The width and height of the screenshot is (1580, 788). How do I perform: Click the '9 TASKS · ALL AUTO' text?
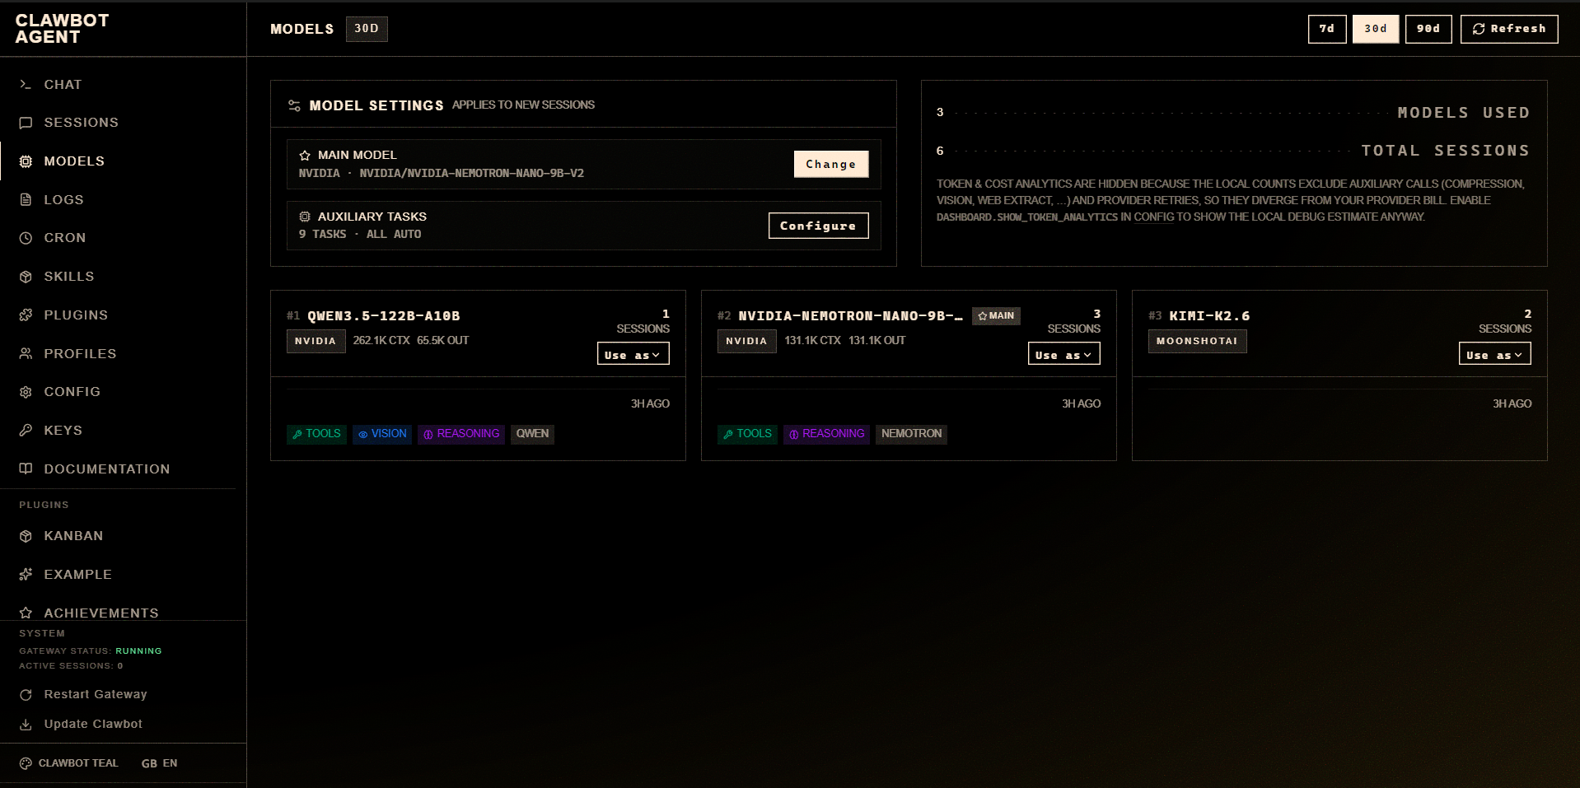(x=360, y=235)
